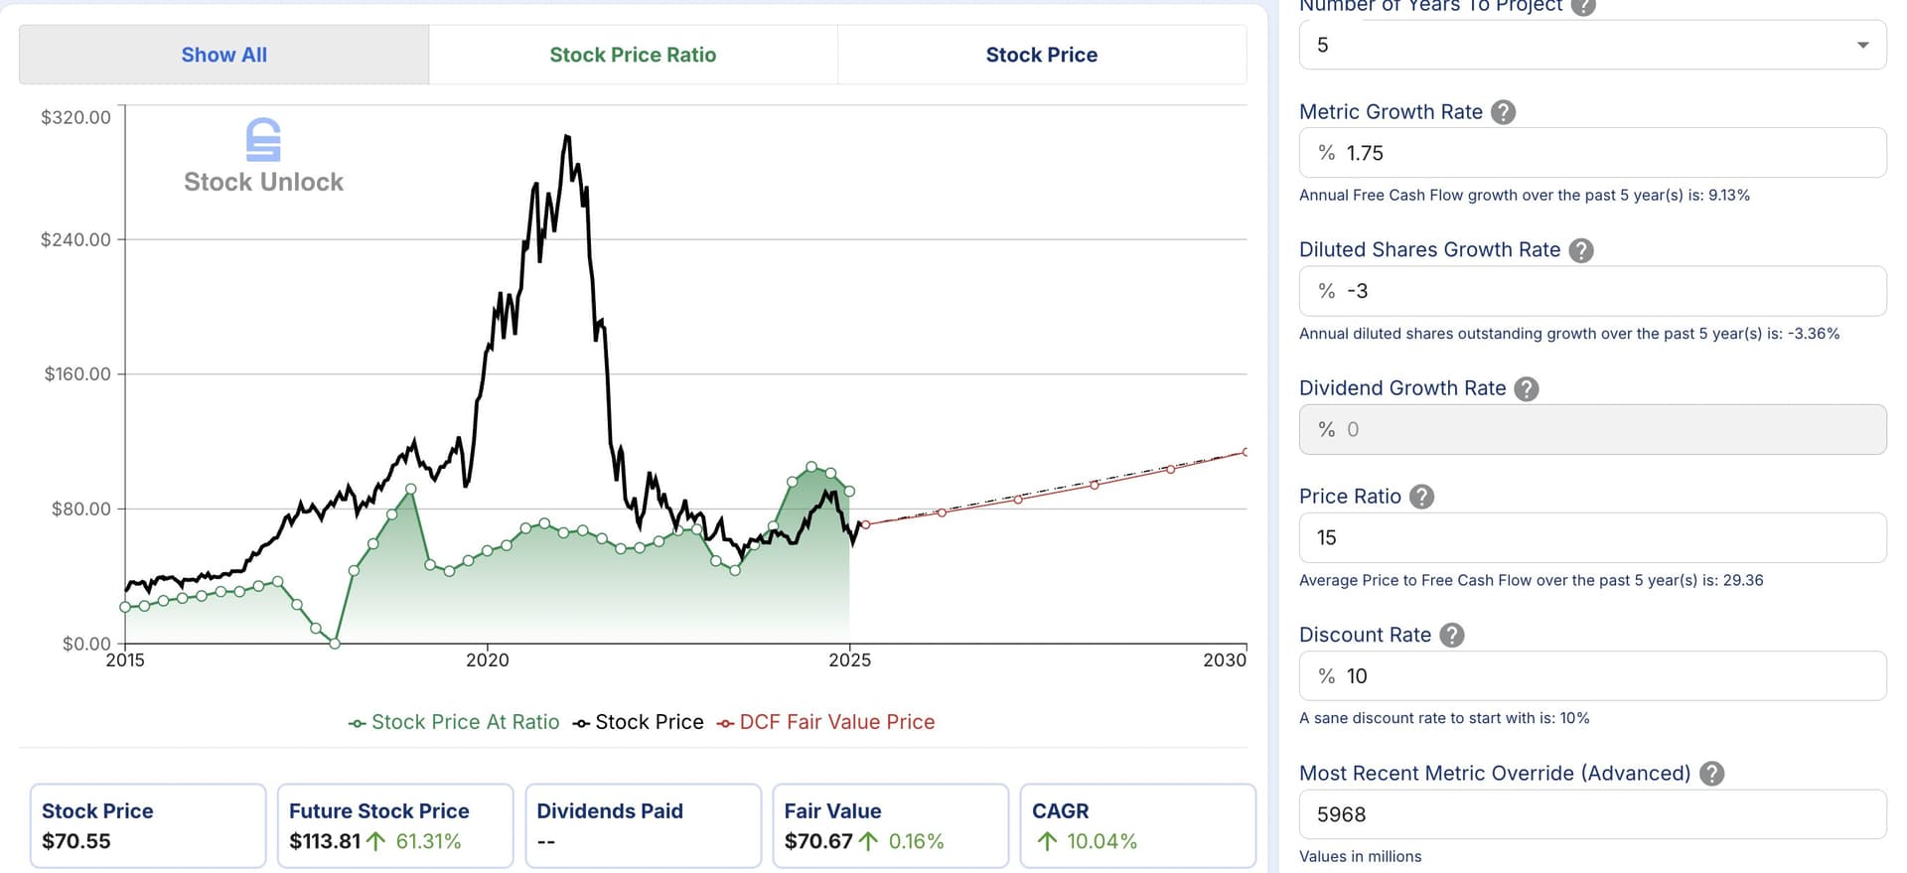Switch to the Show All tab
Viewport: 1907px width, 873px height.
point(223,55)
